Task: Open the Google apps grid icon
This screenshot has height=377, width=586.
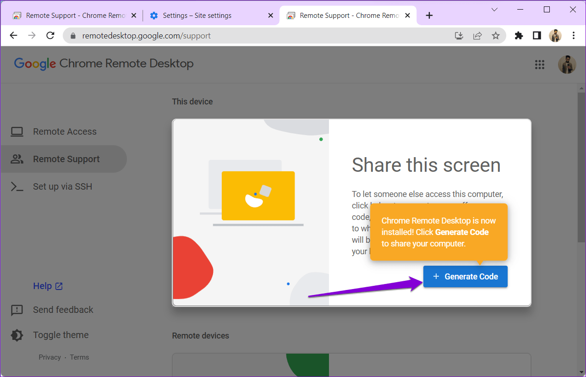Action: click(539, 65)
